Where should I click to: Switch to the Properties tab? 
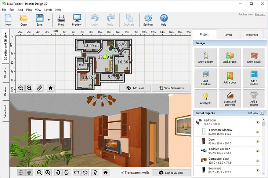pos(252,35)
